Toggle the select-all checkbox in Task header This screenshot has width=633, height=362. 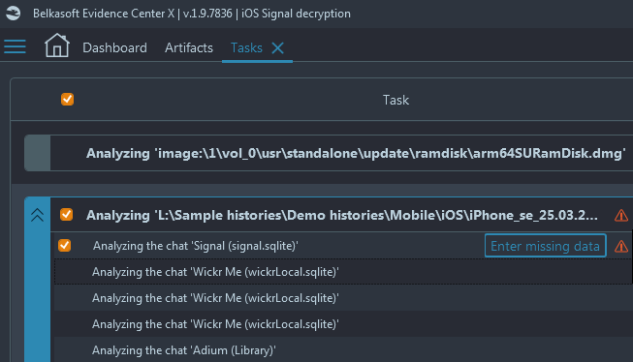(68, 99)
